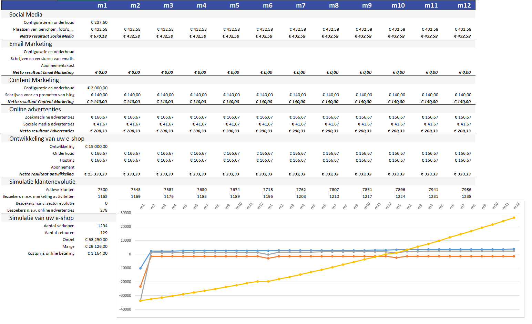532x324 pixels.
Task: Select the first point of orange chart line
Action: pos(140,286)
